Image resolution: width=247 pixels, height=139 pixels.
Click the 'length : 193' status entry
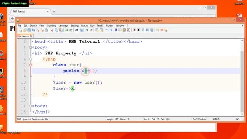[112, 119]
